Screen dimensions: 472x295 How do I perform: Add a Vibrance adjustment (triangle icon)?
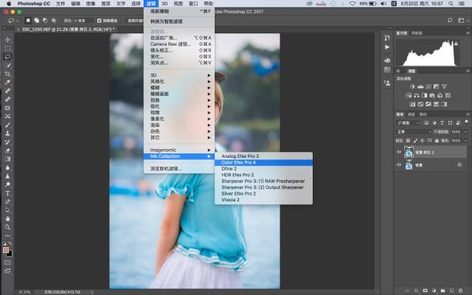(444, 87)
